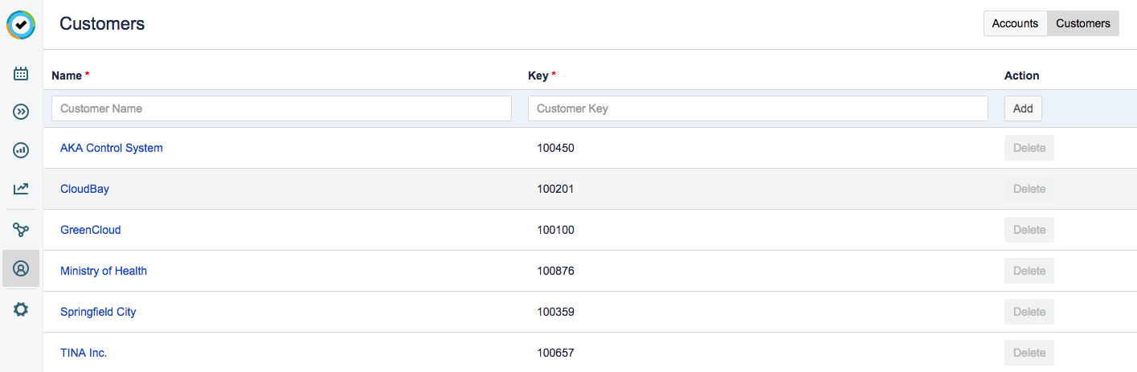Viewport: 1137px width, 372px height.
Task: Delete the TINA Inc. customer
Action: coord(1029,353)
